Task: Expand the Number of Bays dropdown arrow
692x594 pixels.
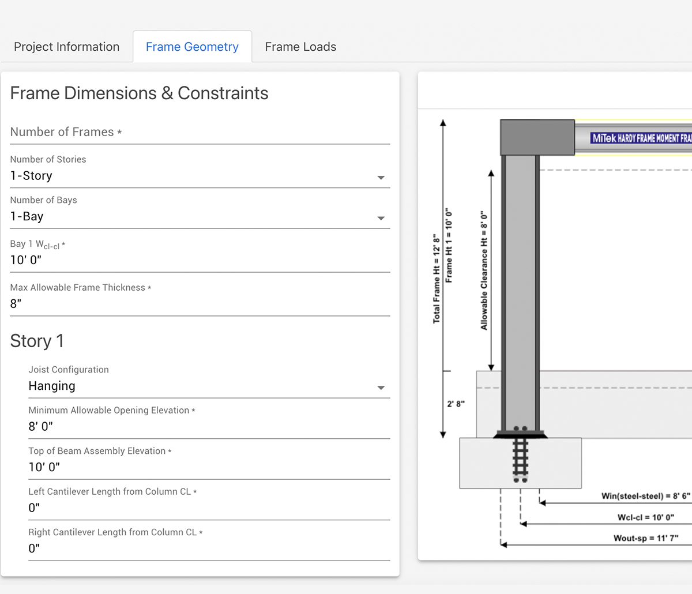Action: 381,218
